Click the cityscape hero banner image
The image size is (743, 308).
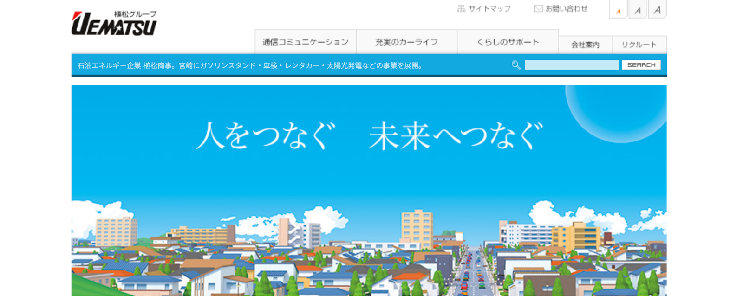(369, 191)
